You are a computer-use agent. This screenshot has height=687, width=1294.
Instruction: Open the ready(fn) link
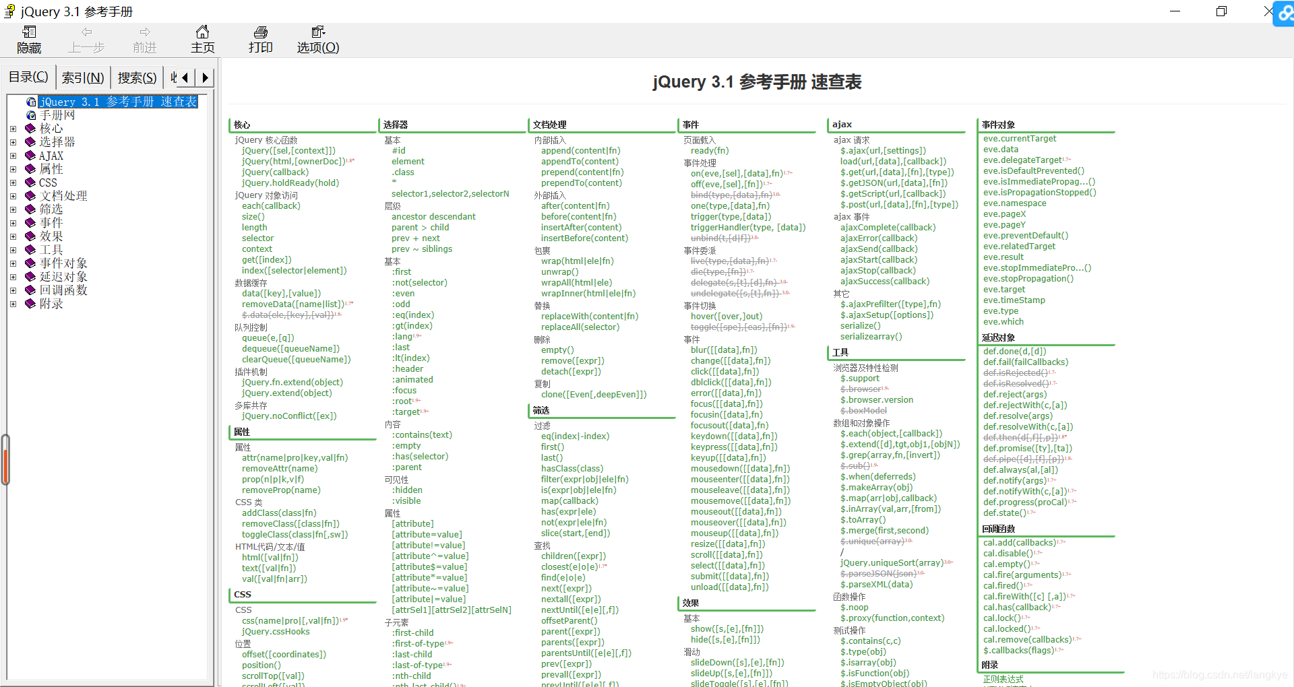(710, 151)
